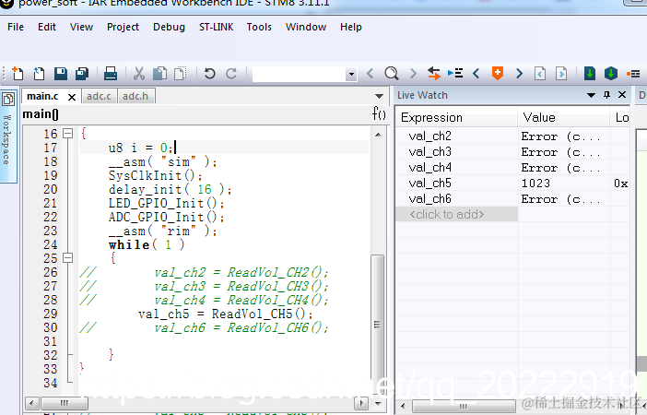Save the current file via toolbar

click(x=61, y=74)
